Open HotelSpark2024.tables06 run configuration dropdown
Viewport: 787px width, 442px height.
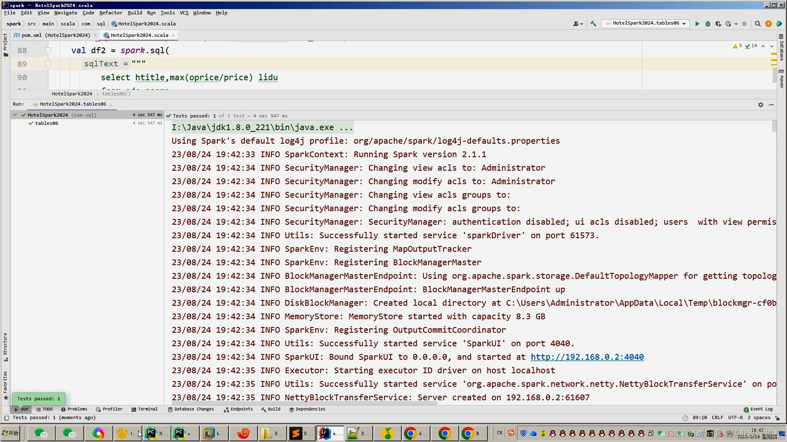(646, 23)
